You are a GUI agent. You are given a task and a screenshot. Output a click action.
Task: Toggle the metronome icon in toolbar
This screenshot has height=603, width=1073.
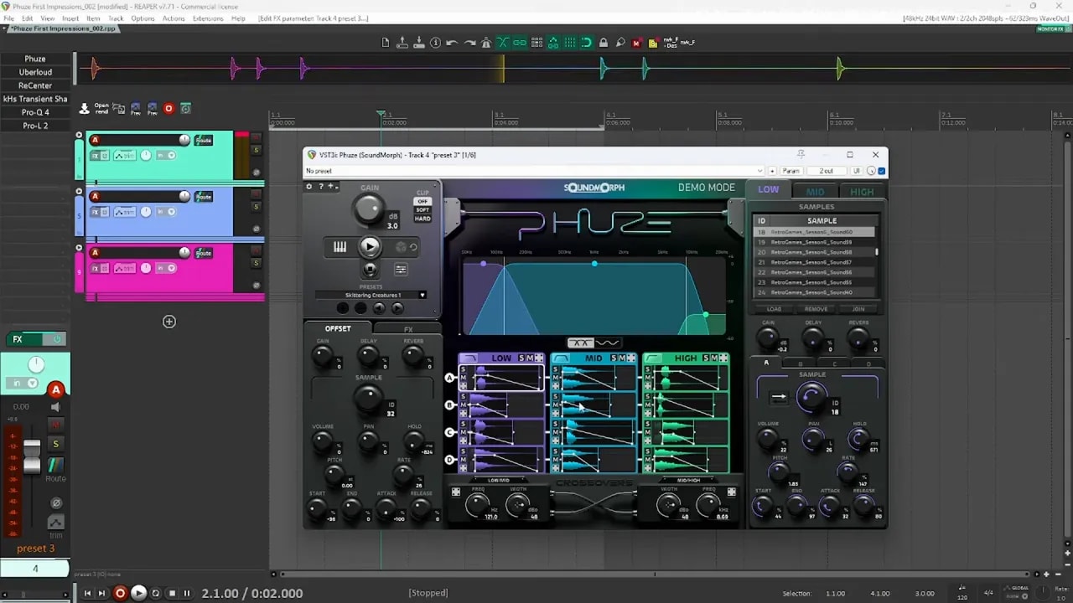[485, 43]
